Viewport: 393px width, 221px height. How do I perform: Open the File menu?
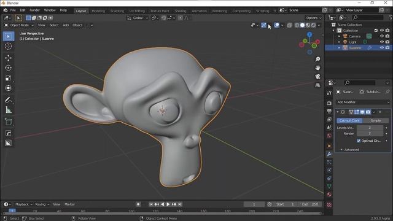coord(13,10)
